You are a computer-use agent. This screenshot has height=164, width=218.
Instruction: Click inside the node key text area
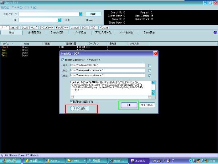pos(111,88)
